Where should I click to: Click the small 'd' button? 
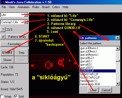pos(3,37)
